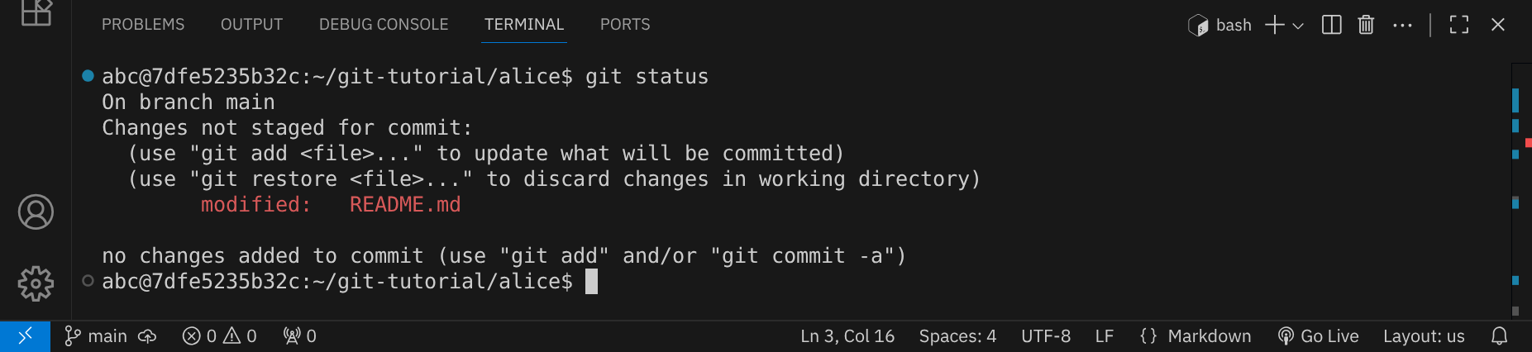Split the terminal panel

click(1331, 25)
